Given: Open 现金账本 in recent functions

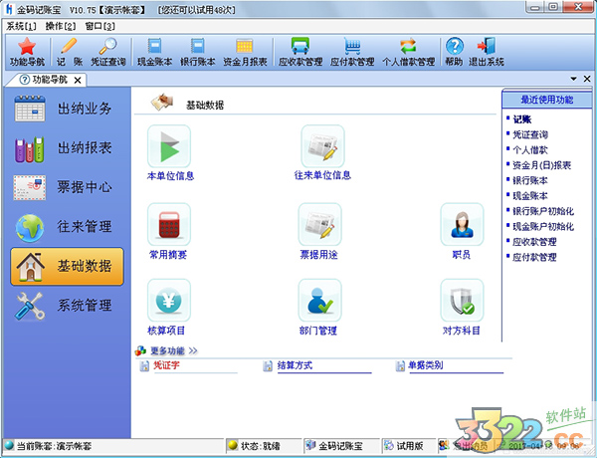Looking at the screenshot, I should tap(530, 196).
